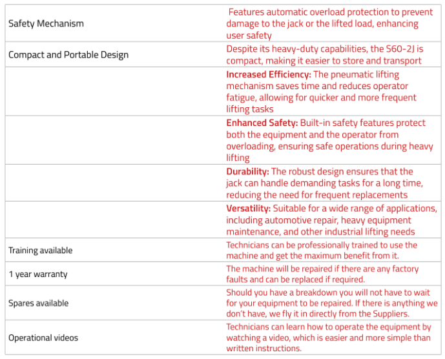Click the professionally trained technicians description
445x359 pixels.
322,251
